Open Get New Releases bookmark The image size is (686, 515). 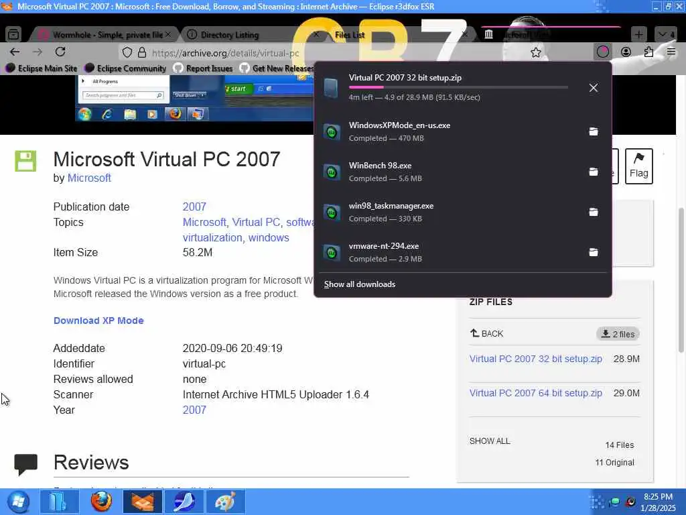[x=277, y=68]
